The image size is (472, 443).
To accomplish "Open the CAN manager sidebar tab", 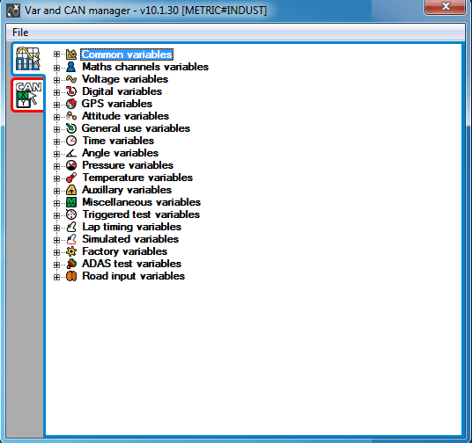I will (28, 95).
